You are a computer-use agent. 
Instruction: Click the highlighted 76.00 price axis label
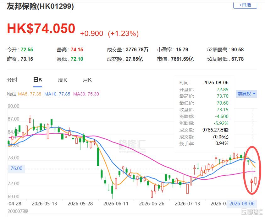click(x=16, y=168)
